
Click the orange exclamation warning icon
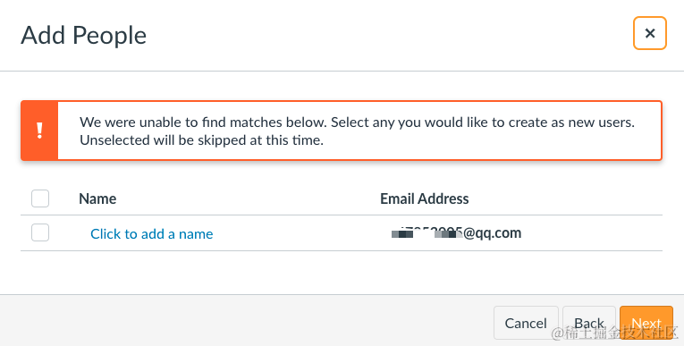(39, 131)
